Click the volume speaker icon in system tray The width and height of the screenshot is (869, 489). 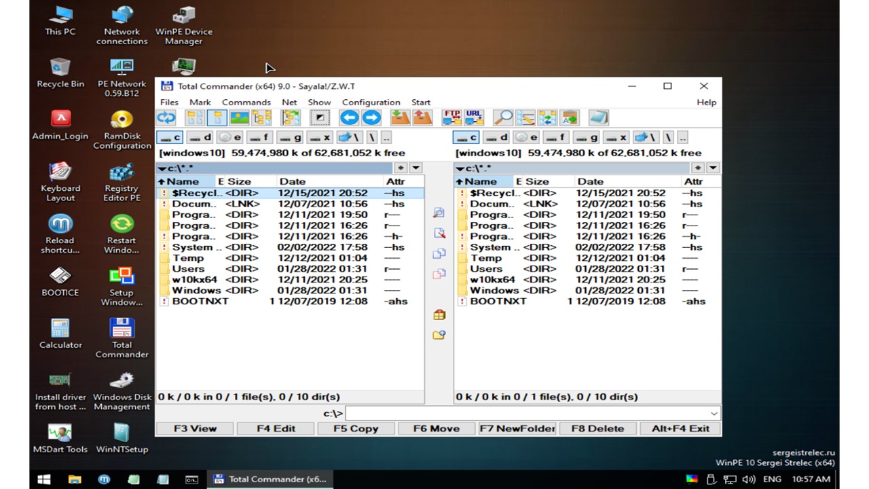click(748, 479)
